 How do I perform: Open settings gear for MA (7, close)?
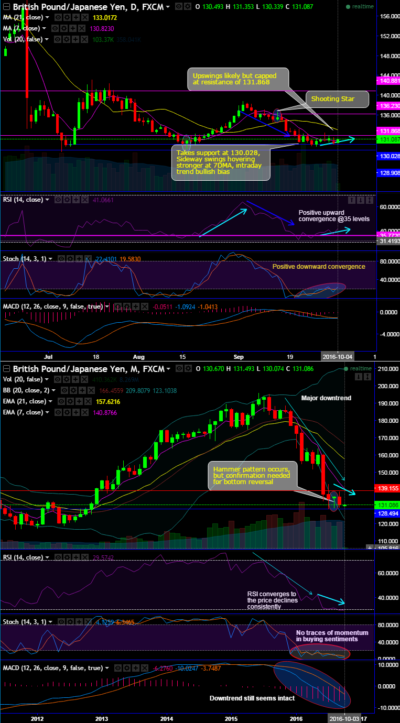point(64,28)
